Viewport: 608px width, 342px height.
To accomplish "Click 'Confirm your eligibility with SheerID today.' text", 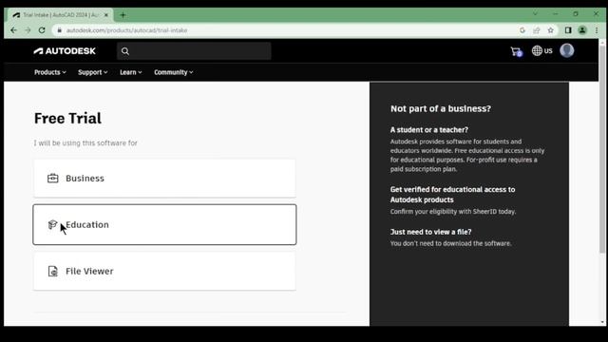I will (x=453, y=212).
